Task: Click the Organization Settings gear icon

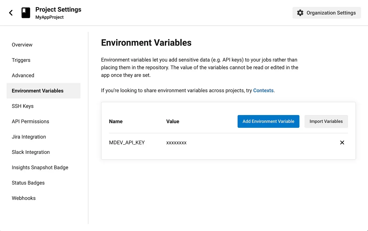Action: coord(300,13)
